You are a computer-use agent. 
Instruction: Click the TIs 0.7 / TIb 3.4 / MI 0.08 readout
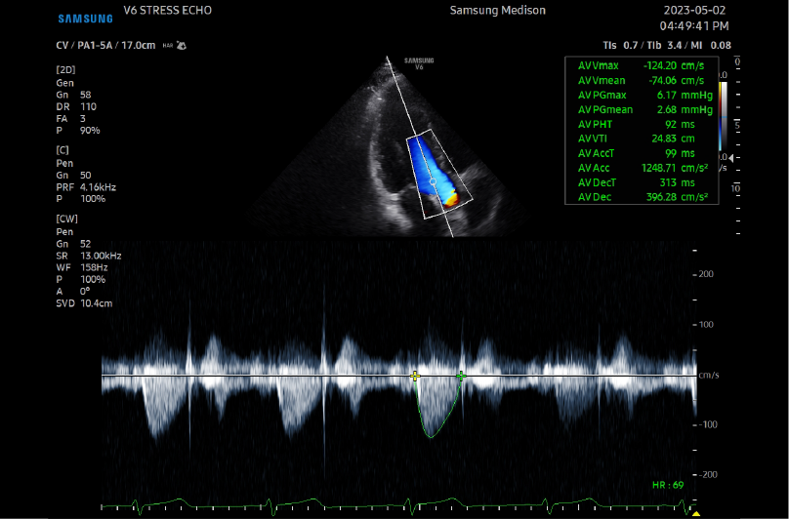pos(667,45)
